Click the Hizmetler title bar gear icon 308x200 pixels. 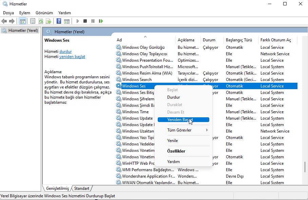(5, 4)
